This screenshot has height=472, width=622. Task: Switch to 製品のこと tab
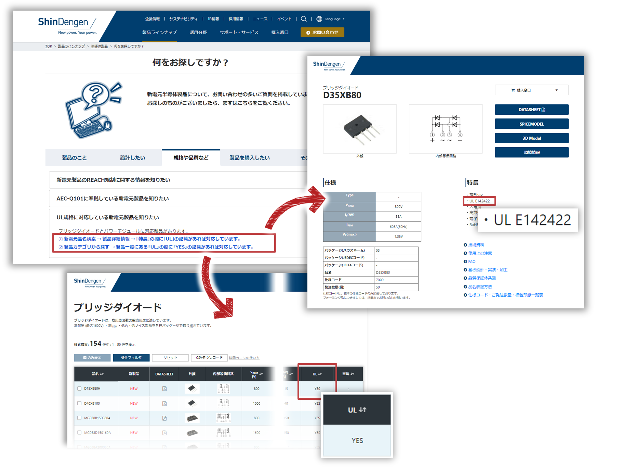point(74,158)
